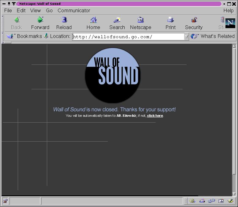Open Navigator from the component bar
This screenshot has height=207, width=238.
pos(192,201)
